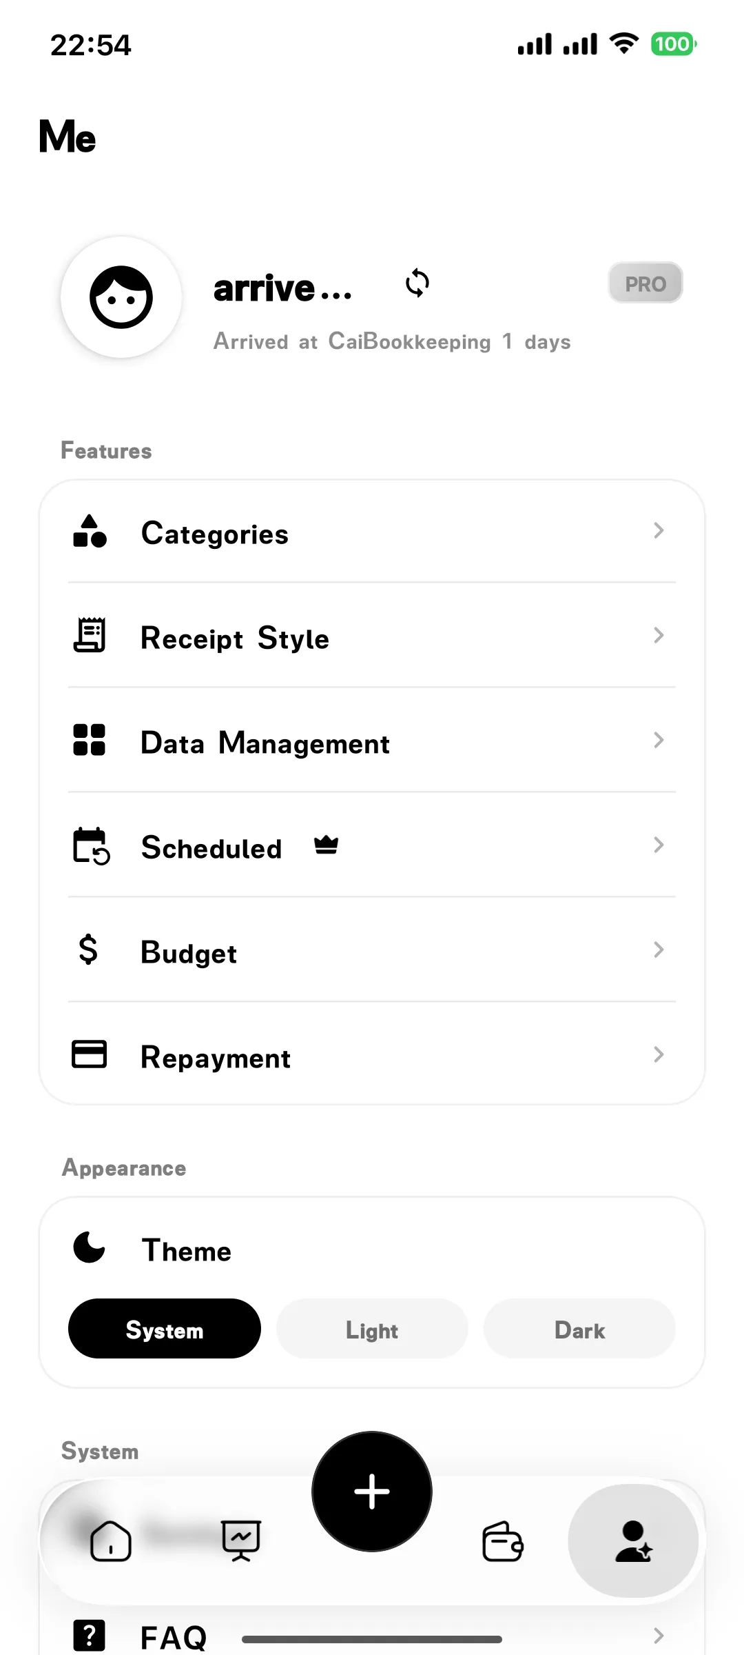The height and width of the screenshot is (1655, 744).
Task: Click the Budget row chevron
Action: (659, 950)
